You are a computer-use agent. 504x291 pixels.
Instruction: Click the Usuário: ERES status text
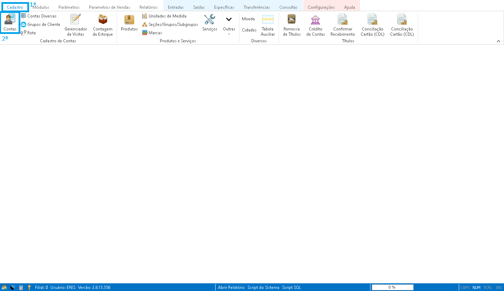pyautogui.click(x=63, y=288)
